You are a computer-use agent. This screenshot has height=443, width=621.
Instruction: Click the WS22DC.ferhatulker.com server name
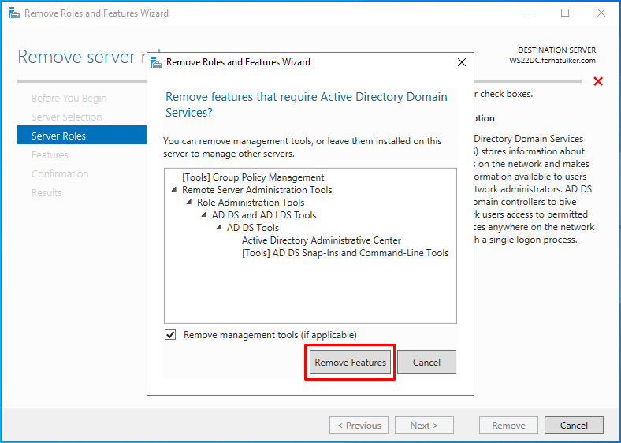(552, 61)
